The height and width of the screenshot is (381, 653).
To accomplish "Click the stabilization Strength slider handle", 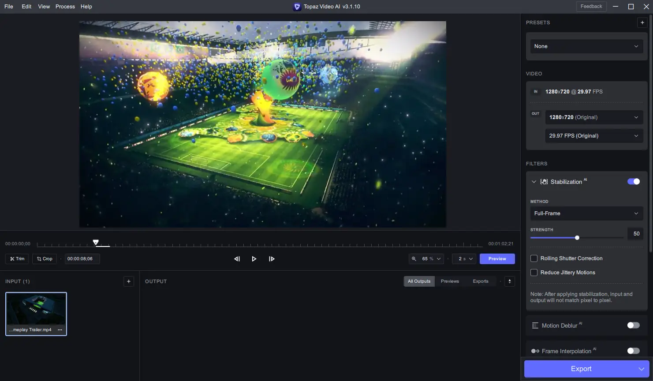I will (x=577, y=238).
